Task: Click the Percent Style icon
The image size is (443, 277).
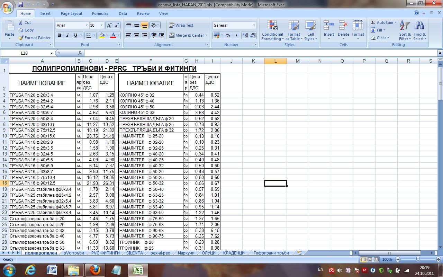Action: point(228,35)
